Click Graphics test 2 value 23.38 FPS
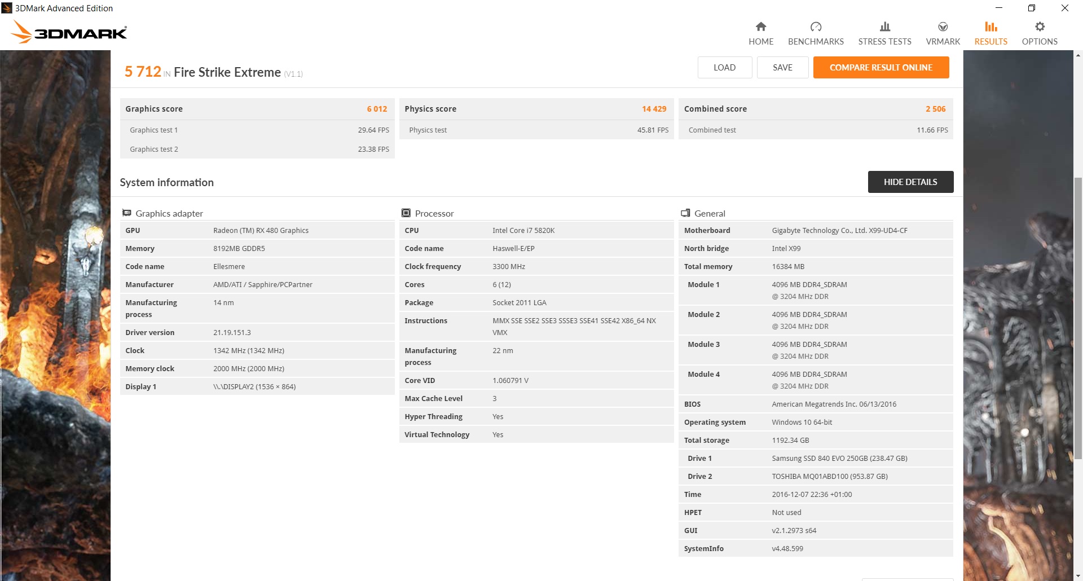This screenshot has height=581, width=1083. [373, 149]
